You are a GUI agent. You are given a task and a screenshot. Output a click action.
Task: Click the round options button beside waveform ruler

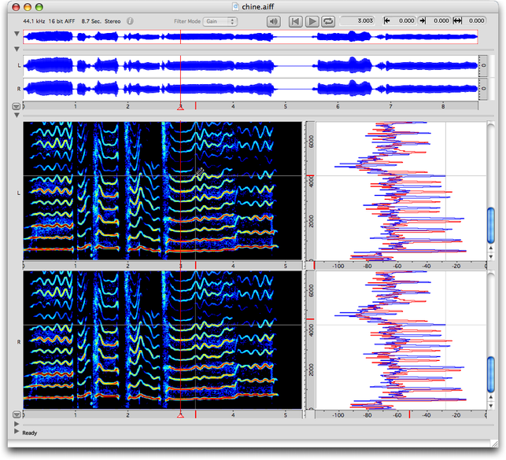(x=17, y=105)
